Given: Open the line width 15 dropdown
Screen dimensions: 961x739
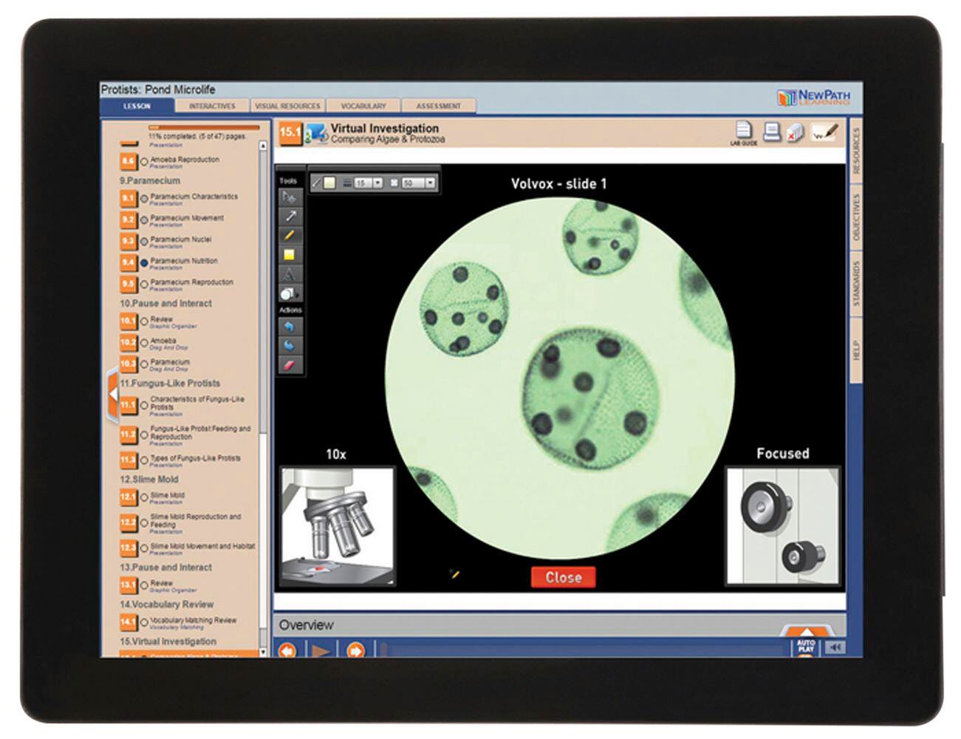Looking at the screenshot, I should (x=377, y=183).
